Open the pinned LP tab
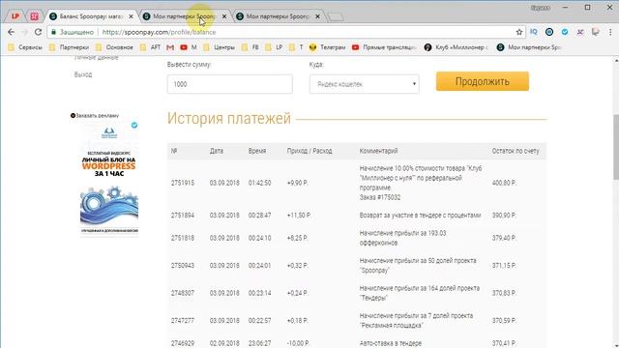The image size is (619, 348). (x=15, y=16)
